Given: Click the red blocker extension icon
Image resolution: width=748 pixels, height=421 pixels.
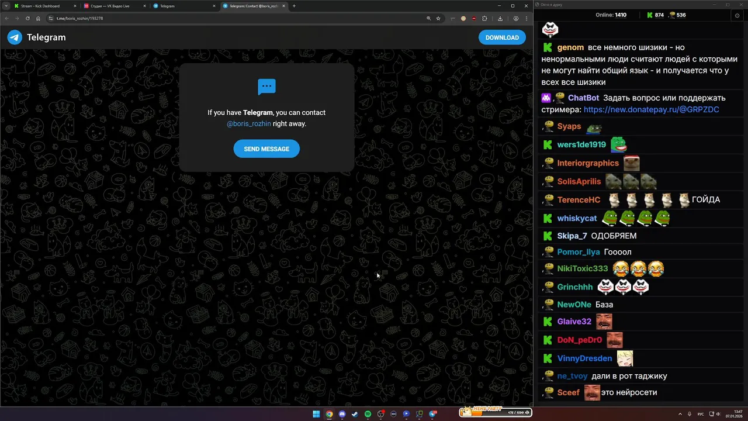Looking at the screenshot, I should coord(474,18).
